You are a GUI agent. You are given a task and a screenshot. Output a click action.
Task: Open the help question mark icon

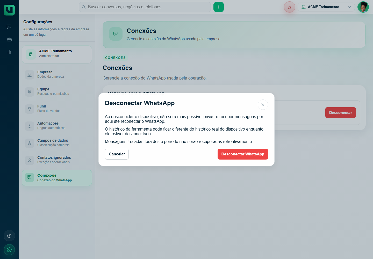coord(9,236)
